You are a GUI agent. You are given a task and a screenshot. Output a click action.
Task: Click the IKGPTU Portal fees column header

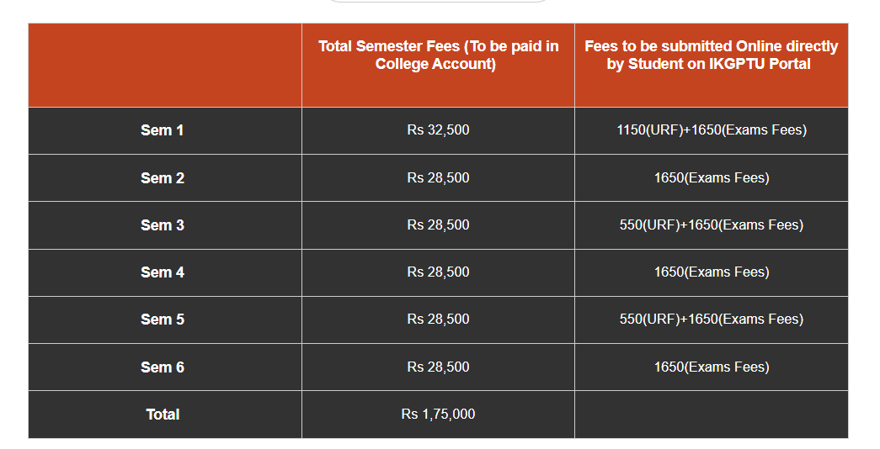click(711, 55)
